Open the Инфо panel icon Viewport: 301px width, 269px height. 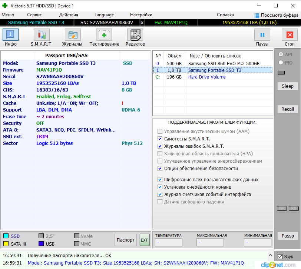[x=10, y=35]
